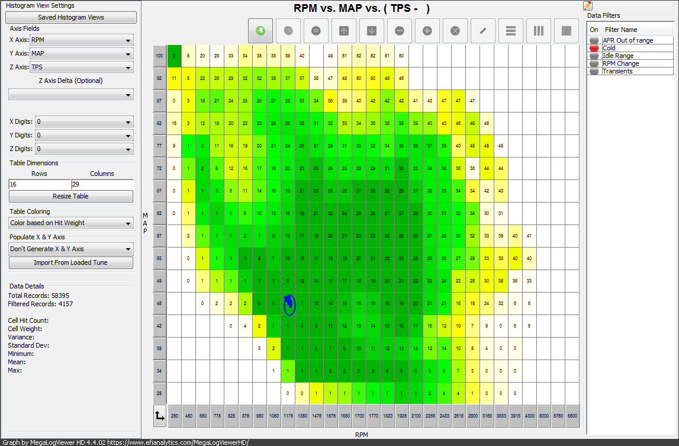Toggle the Transients filter

click(594, 71)
